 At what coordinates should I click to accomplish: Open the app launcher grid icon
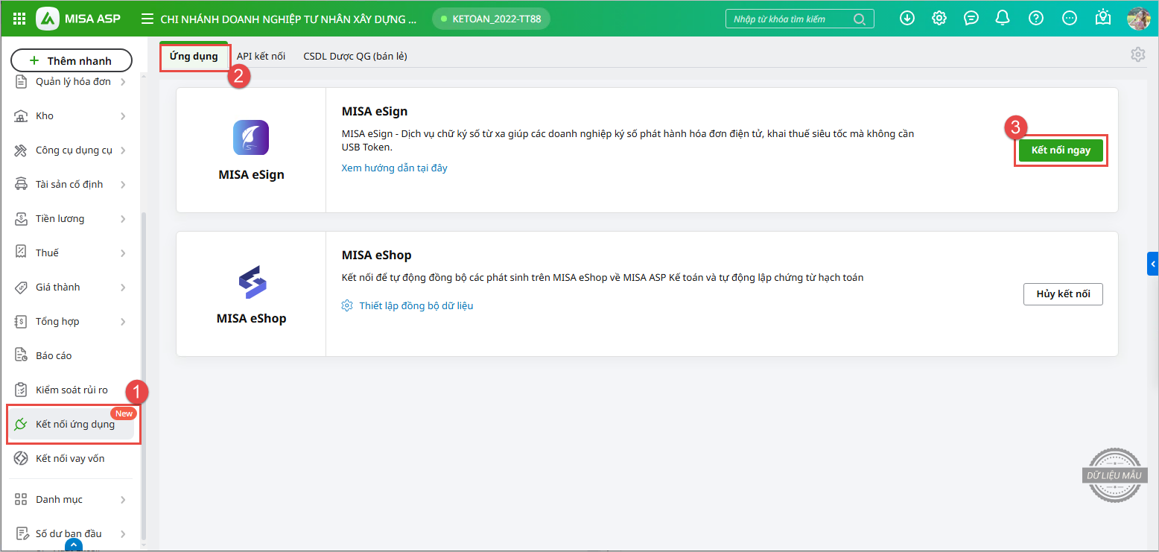coord(20,19)
